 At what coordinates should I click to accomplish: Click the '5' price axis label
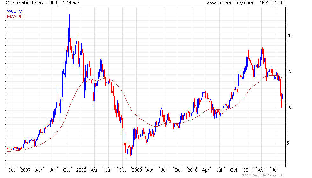click(287, 143)
